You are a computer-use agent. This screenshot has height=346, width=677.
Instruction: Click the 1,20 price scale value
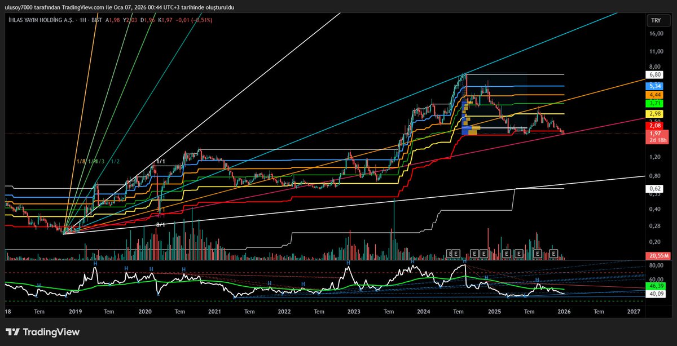(x=656, y=157)
